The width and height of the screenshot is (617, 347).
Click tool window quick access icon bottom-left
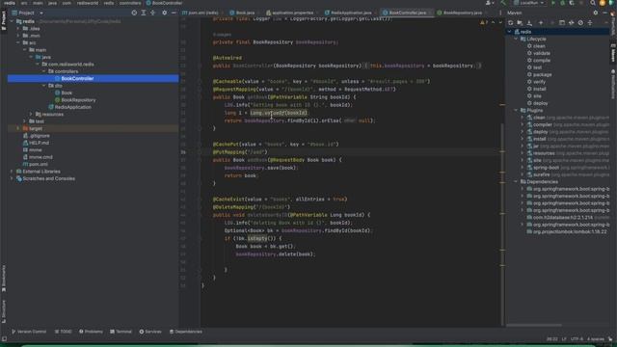(4, 338)
